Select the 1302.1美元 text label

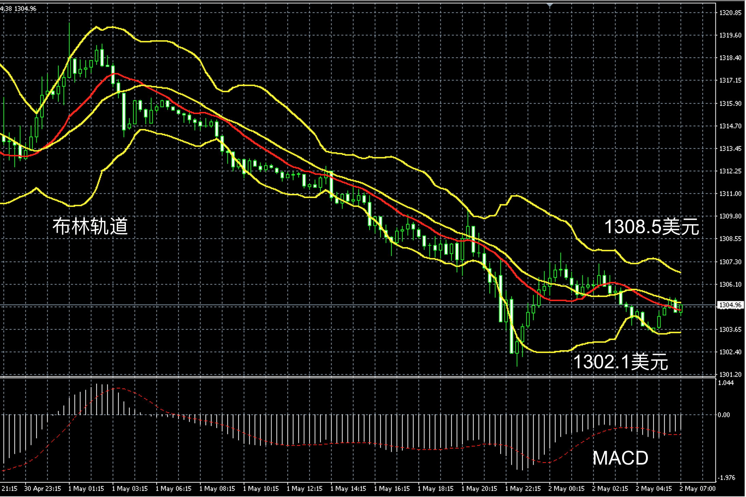click(620, 362)
